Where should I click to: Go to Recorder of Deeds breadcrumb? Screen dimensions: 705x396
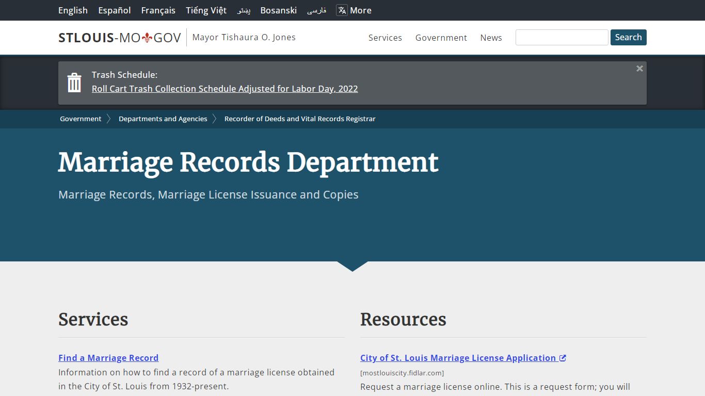point(300,119)
